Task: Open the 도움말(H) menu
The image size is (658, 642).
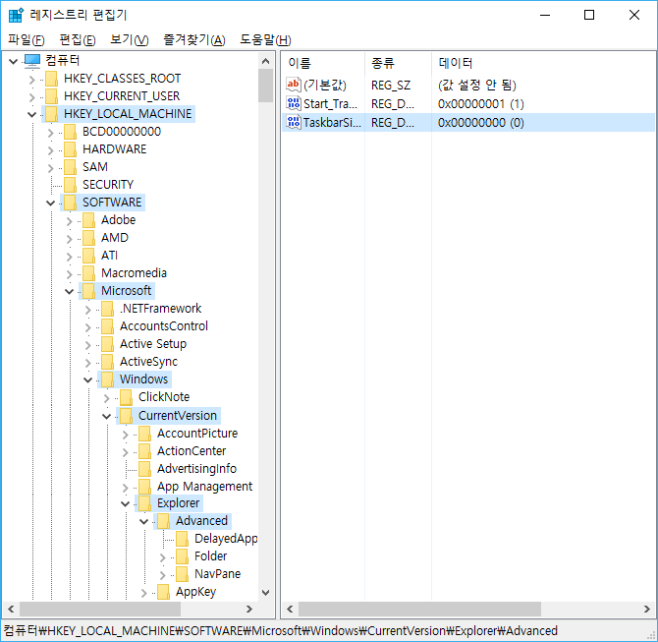Action: tap(265, 40)
